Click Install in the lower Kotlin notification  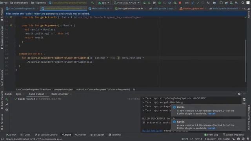click(211, 128)
